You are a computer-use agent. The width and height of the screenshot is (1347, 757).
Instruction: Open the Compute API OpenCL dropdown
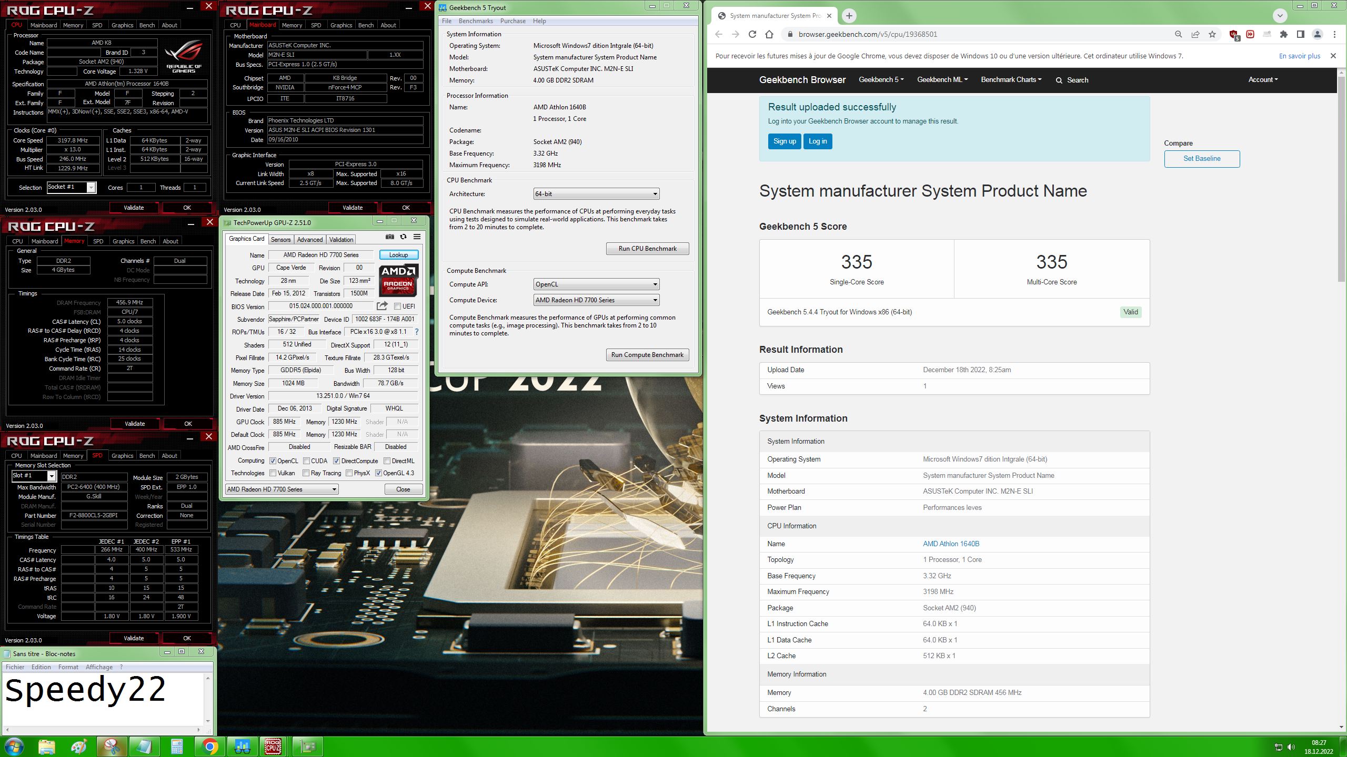pyautogui.click(x=596, y=284)
